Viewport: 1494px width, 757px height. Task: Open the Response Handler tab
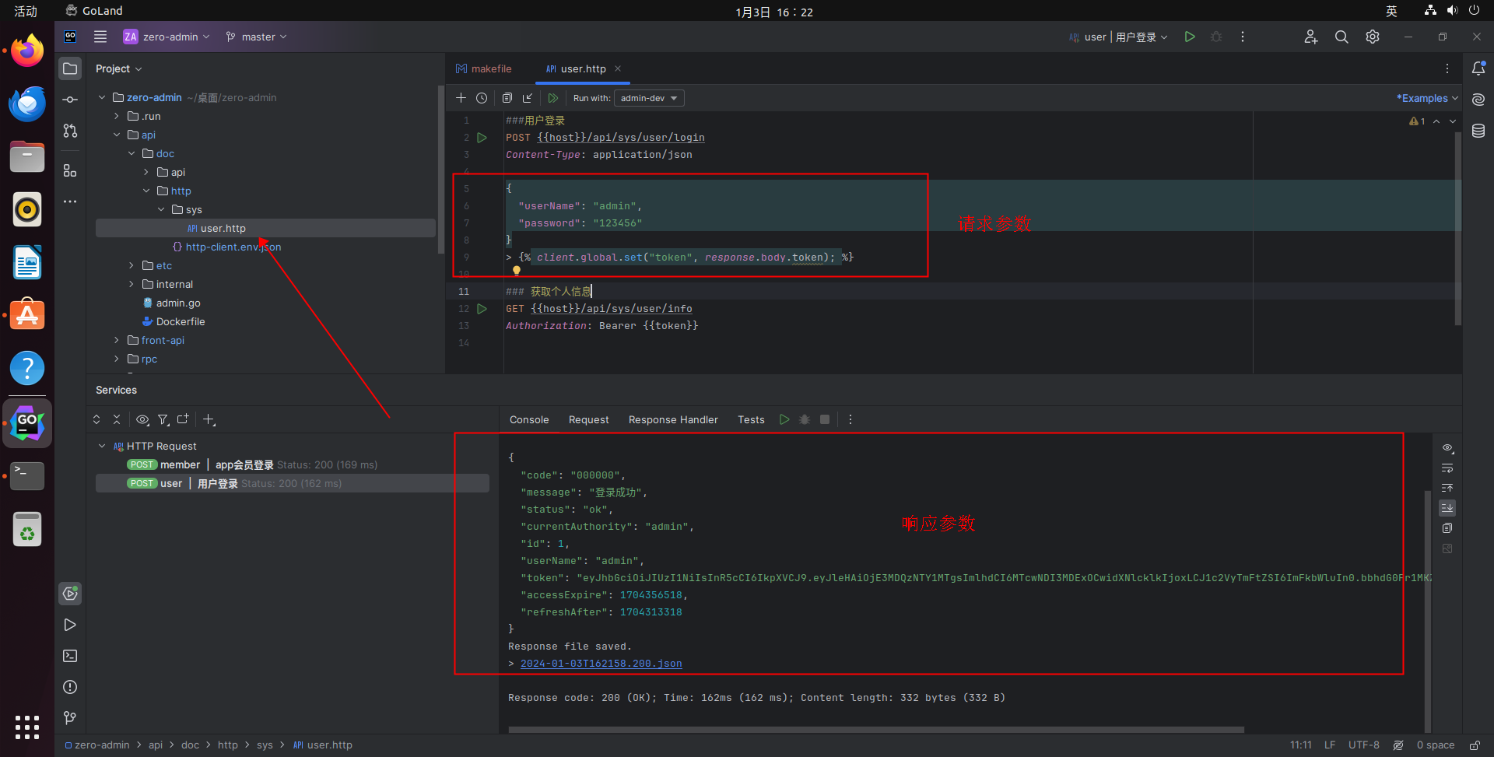pos(673,419)
